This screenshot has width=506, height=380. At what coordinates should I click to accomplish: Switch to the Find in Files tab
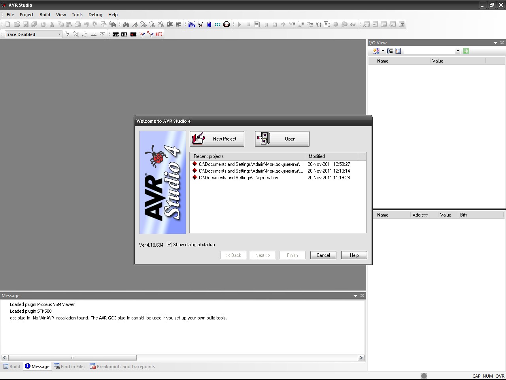pyautogui.click(x=70, y=367)
